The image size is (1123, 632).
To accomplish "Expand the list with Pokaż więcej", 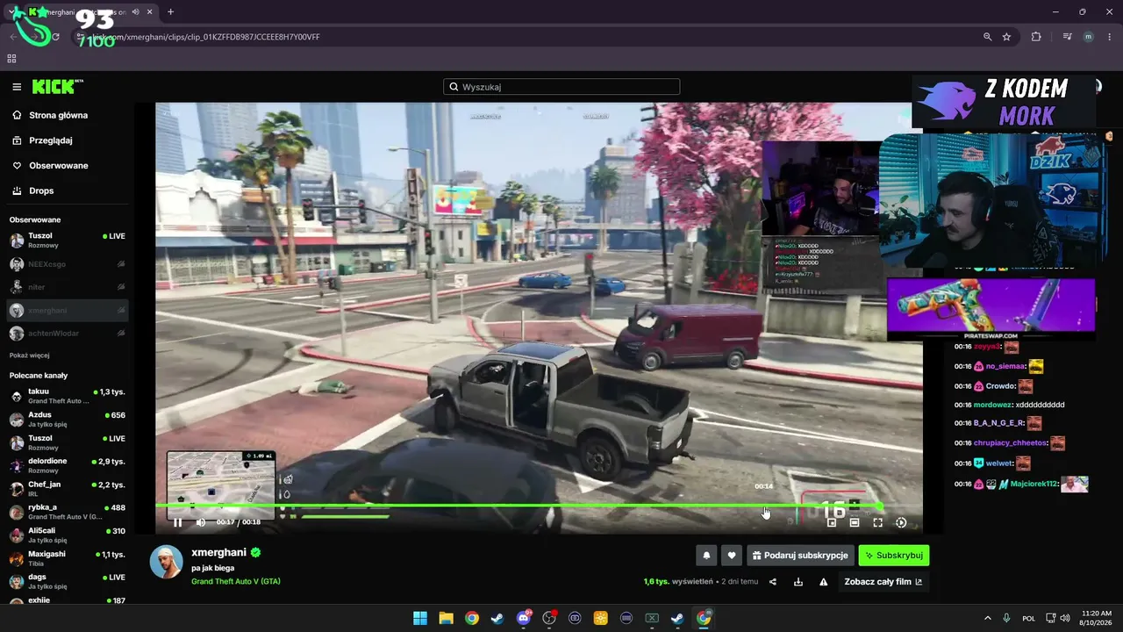I will point(29,355).
